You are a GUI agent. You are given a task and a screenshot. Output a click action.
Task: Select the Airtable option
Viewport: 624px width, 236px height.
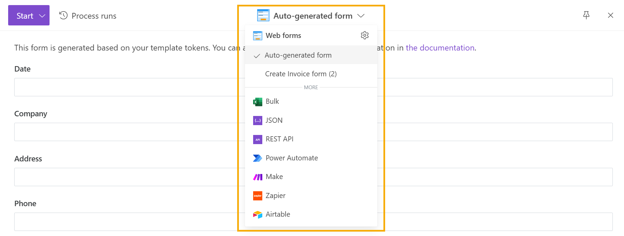(311, 214)
